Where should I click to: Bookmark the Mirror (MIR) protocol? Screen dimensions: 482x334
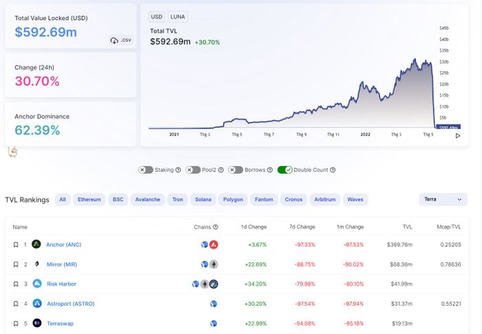(16, 264)
